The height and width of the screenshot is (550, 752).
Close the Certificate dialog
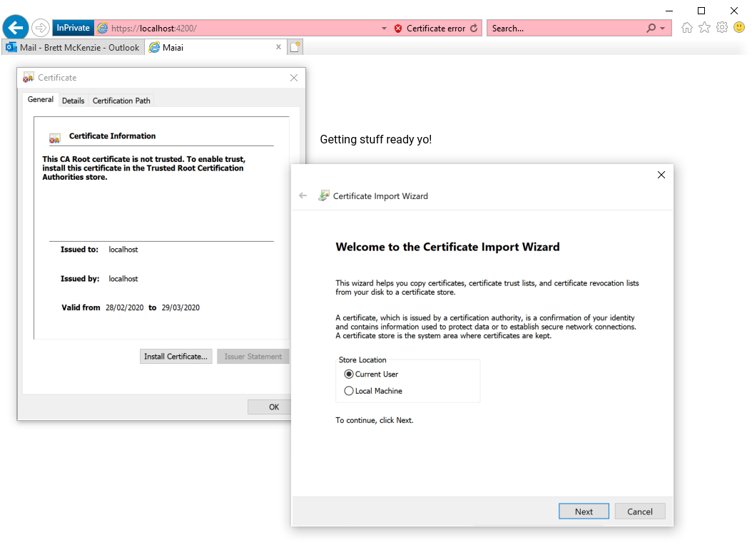[294, 78]
